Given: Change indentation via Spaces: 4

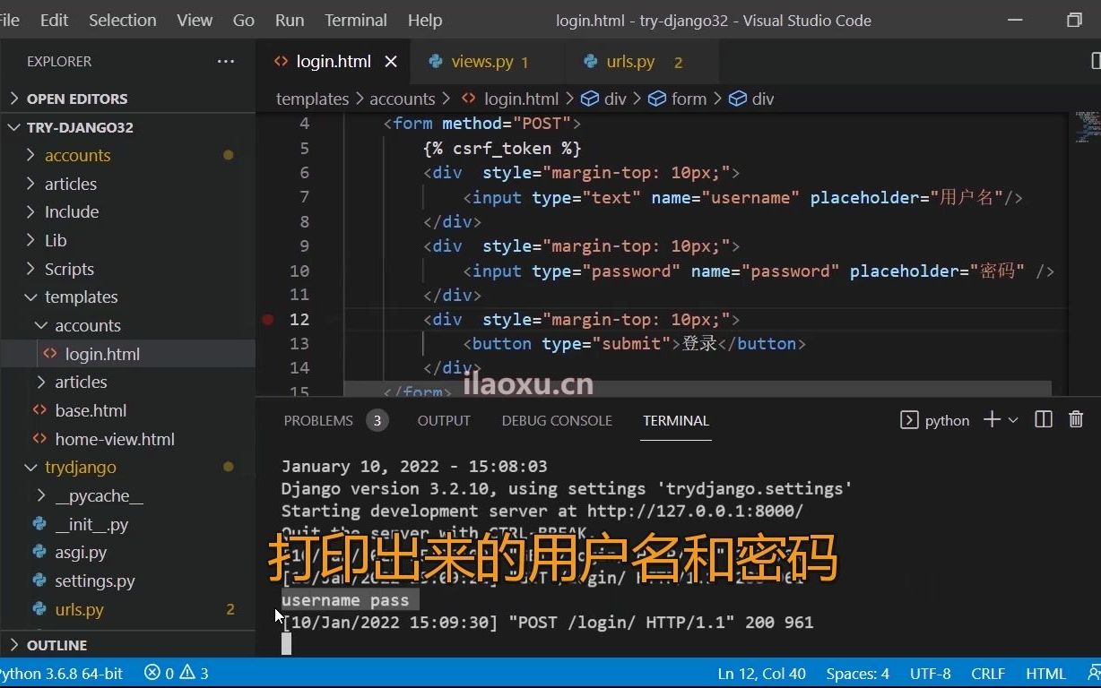Looking at the screenshot, I should (857, 673).
